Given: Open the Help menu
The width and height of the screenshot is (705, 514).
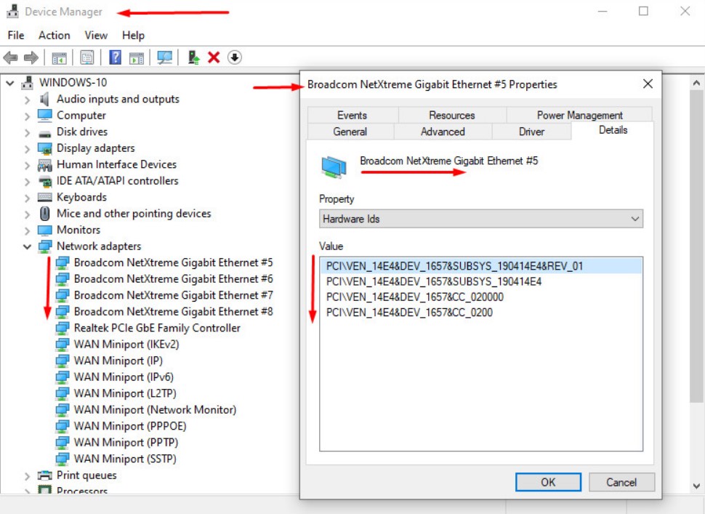Looking at the screenshot, I should pyautogui.click(x=133, y=35).
